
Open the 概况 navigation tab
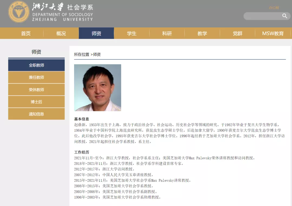click(61, 33)
